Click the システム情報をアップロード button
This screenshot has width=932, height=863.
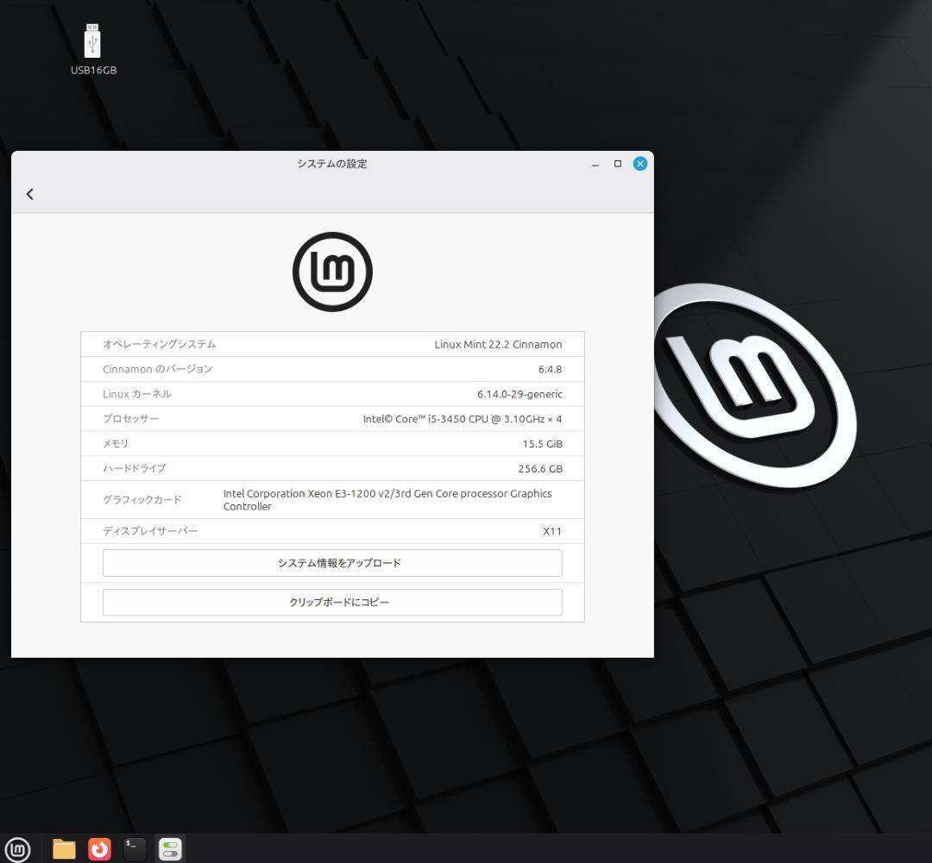[x=332, y=562]
